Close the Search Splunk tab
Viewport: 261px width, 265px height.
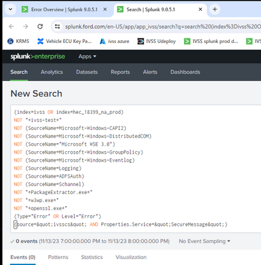tap(200, 9)
